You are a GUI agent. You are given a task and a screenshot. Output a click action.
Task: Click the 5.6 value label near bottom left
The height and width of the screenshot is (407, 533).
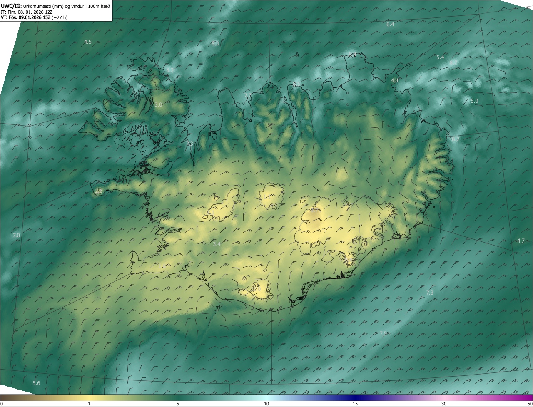36,383
